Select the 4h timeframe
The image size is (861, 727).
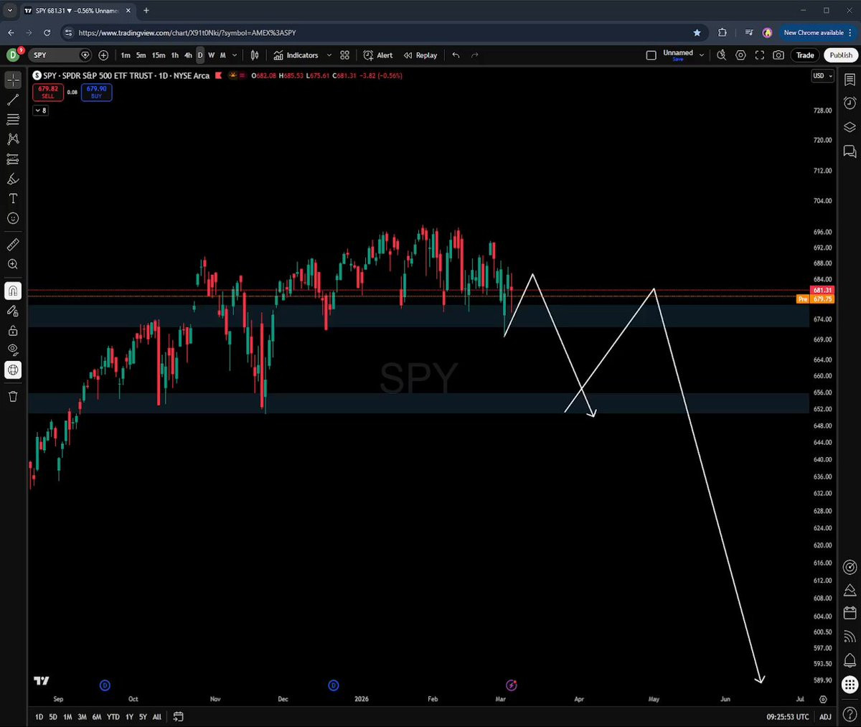click(x=188, y=55)
